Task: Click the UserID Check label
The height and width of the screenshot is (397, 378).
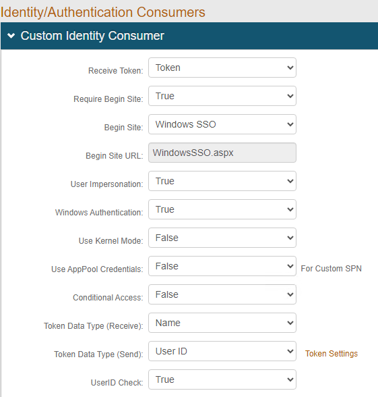Action: pos(117,383)
